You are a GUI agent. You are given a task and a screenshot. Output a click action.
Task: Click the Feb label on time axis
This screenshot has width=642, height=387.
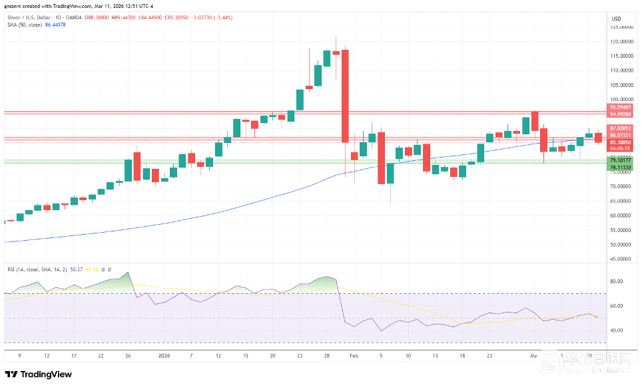point(352,356)
